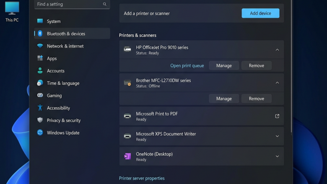Click the Find a setting search box
The image size is (327, 184).
(x=72, y=4)
